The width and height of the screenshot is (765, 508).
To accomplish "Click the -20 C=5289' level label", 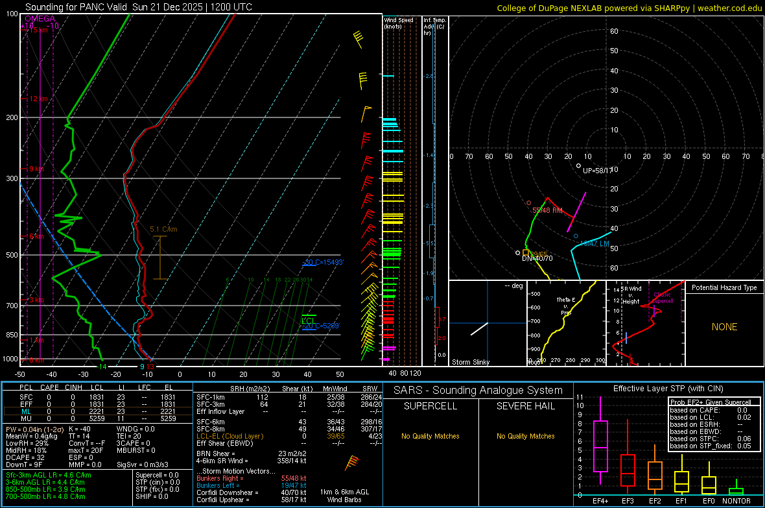I will [x=320, y=326].
